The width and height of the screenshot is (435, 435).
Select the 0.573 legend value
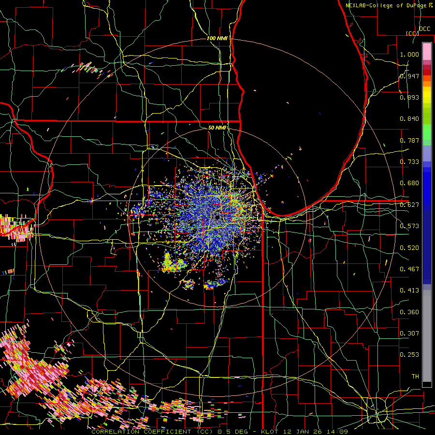[x=409, y=226]
